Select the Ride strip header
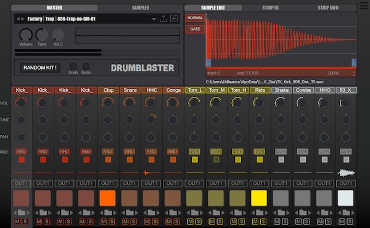 [260, 90]
